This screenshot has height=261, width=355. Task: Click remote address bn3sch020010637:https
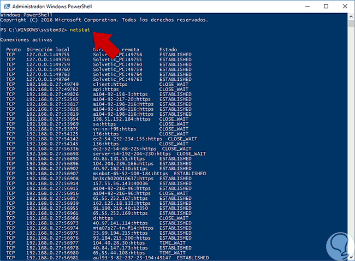click(x=123, y=179)
